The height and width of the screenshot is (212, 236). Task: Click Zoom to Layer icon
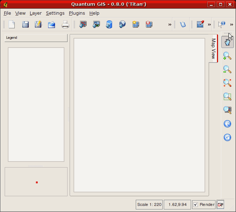point(227,110)
